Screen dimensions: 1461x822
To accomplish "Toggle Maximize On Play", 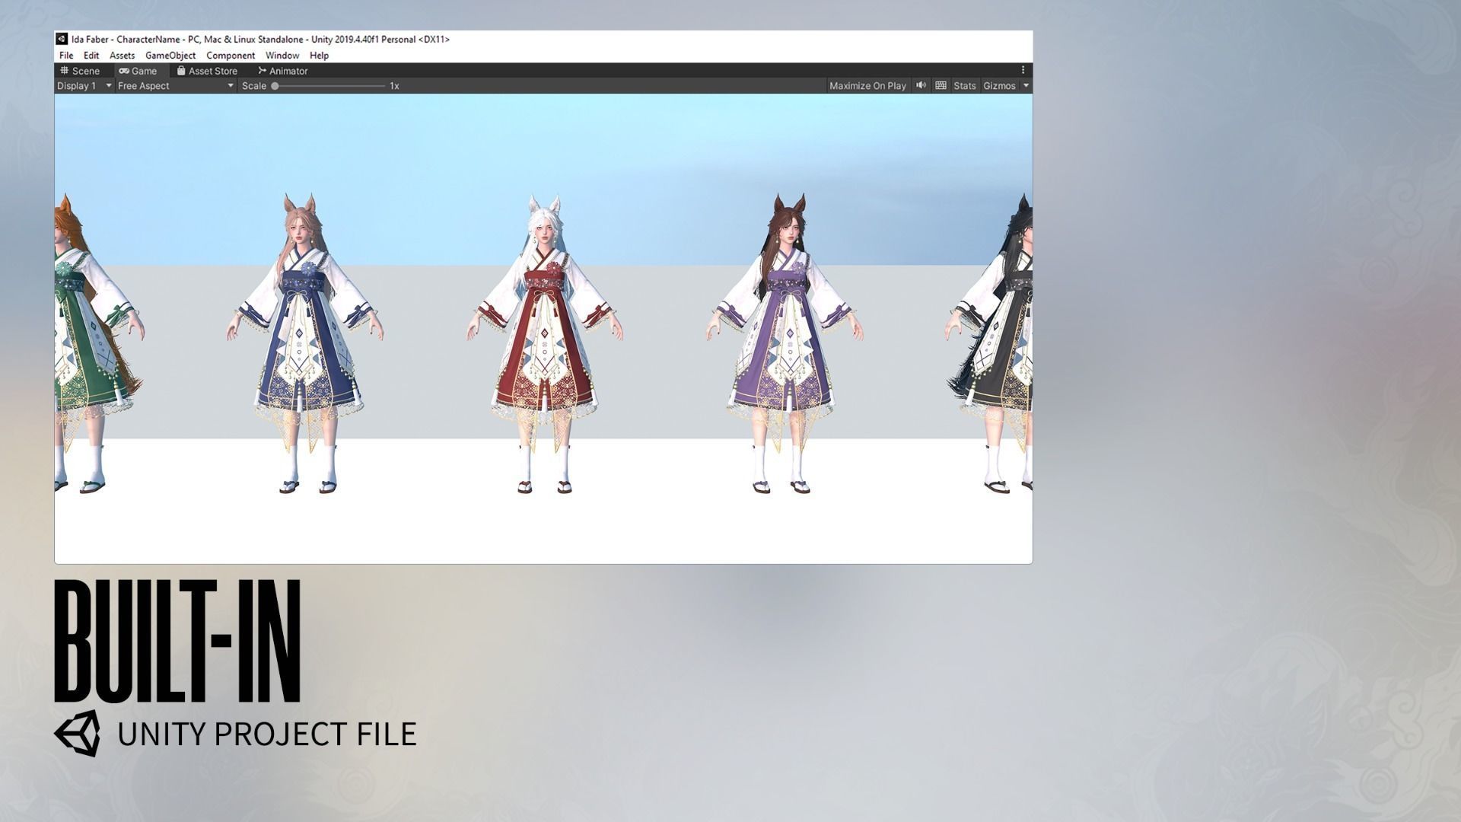I will (x=867, y=86).
